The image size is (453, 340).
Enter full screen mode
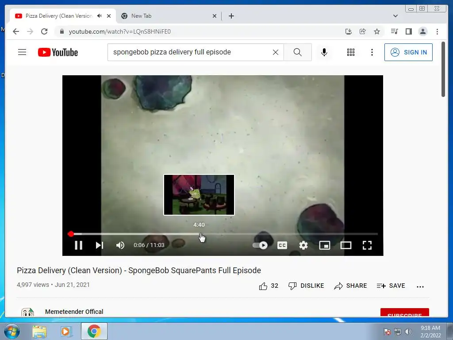click(367, 245)
